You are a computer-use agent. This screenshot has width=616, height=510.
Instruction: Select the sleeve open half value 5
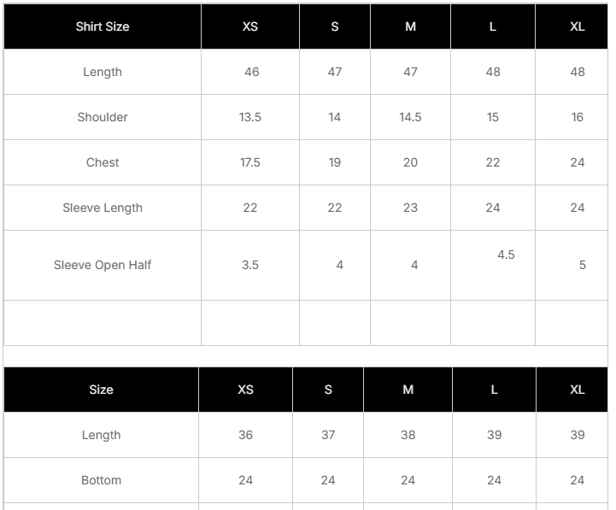pyautogui.click(x=583, y=265)
